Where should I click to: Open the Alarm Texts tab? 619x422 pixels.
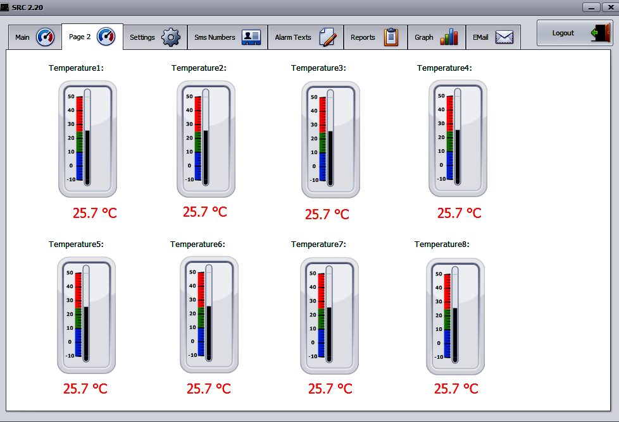point(293,37)
